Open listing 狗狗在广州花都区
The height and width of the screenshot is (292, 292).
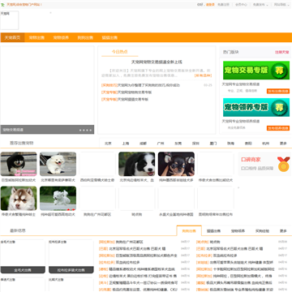point(130,242)
